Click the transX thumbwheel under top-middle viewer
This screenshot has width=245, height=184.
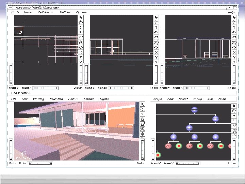click(121, 88)
